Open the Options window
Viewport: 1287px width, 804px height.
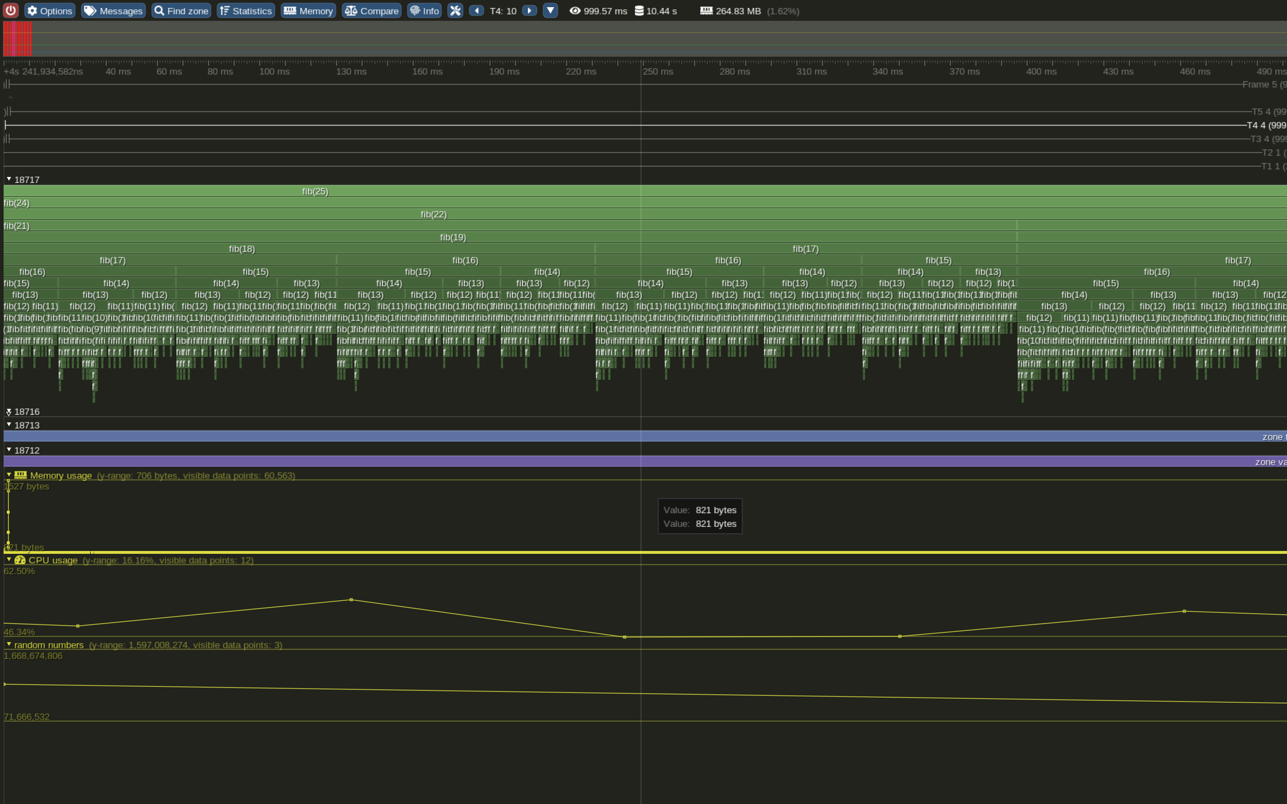pos(50,11)
